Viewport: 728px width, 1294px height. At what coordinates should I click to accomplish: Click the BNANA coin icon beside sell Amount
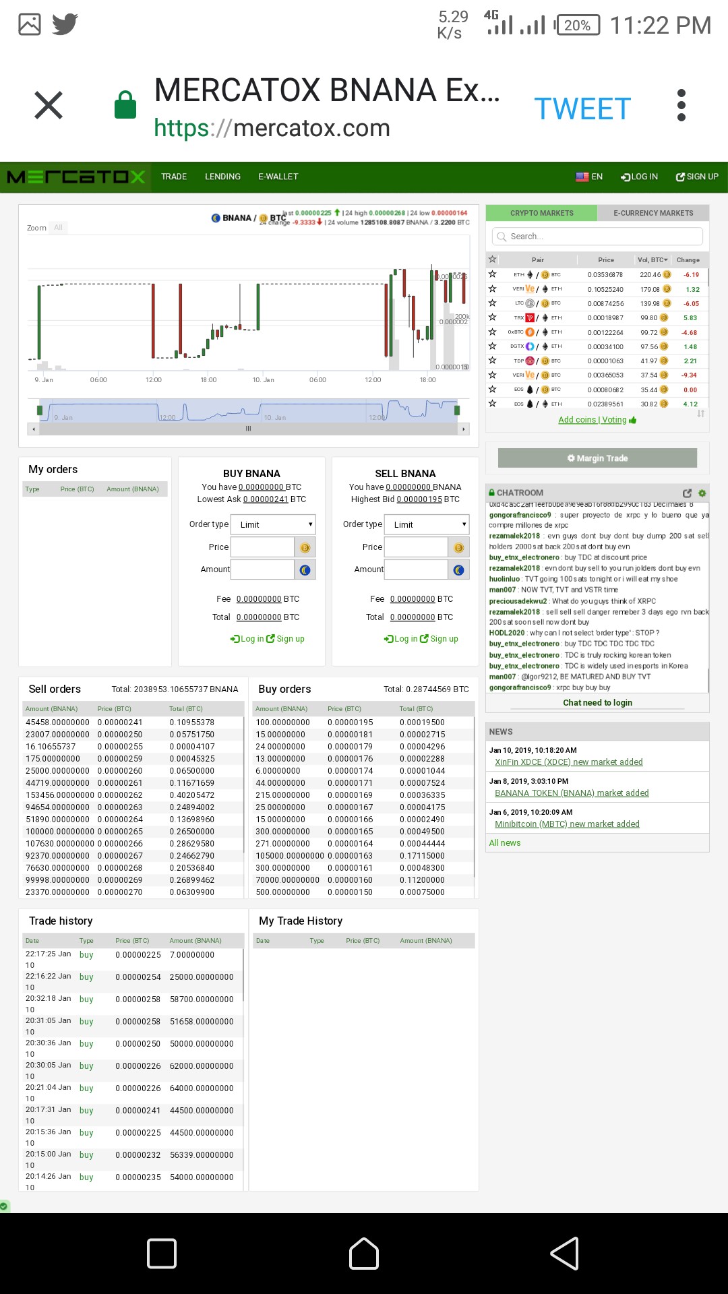459,570
